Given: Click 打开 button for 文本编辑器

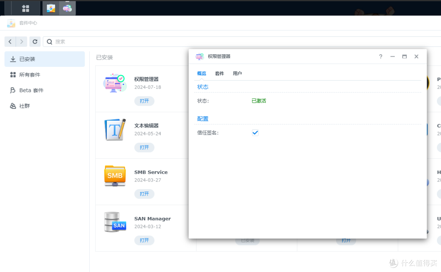Looking at the screenshot, I should [144, 147].
